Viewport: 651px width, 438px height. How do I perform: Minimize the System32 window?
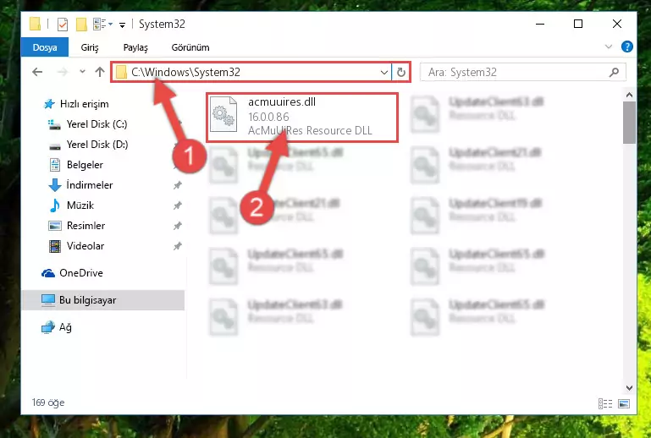pyautogui.click(x=540, y=24)
